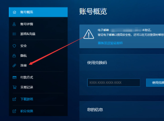The image size is (164, 121).
Task: Click the chain link icon beside 连接
Action: (x=14, y=66)
